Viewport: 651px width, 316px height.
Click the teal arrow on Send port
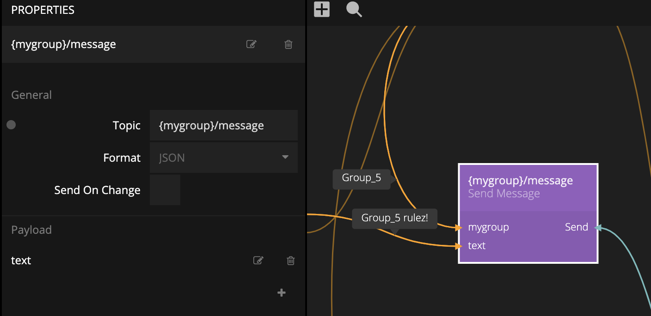[597, 227]
